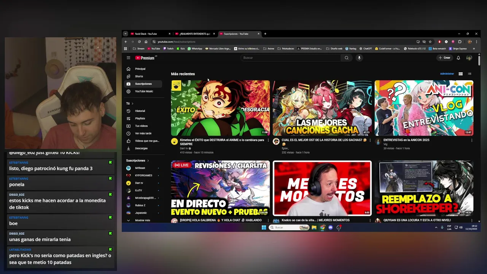Viewport: 487px width, 274px height.
Task: Select Suscripciones in sidebar
Action: pos(143,84)
